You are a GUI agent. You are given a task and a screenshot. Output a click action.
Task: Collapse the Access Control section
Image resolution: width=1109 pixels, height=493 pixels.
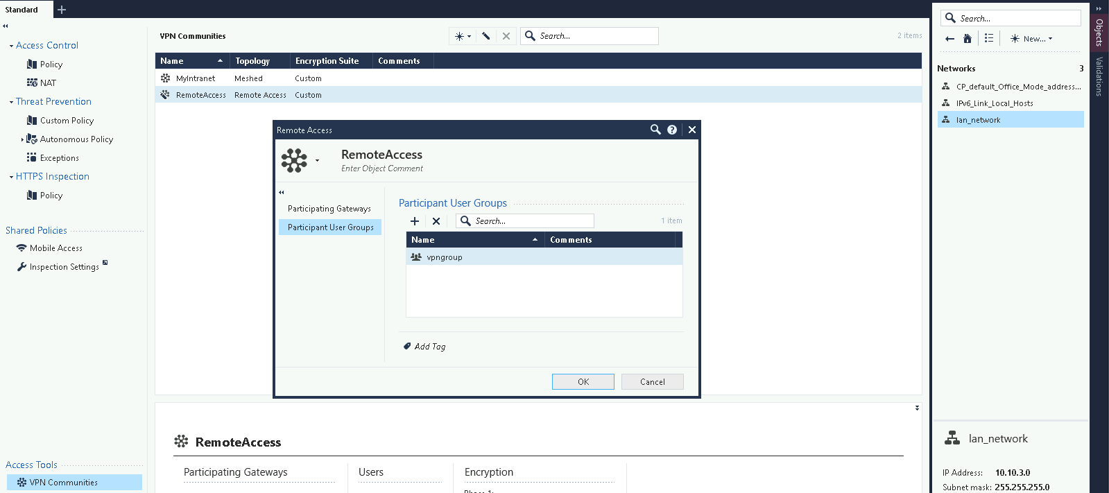(x=11, y=46)
